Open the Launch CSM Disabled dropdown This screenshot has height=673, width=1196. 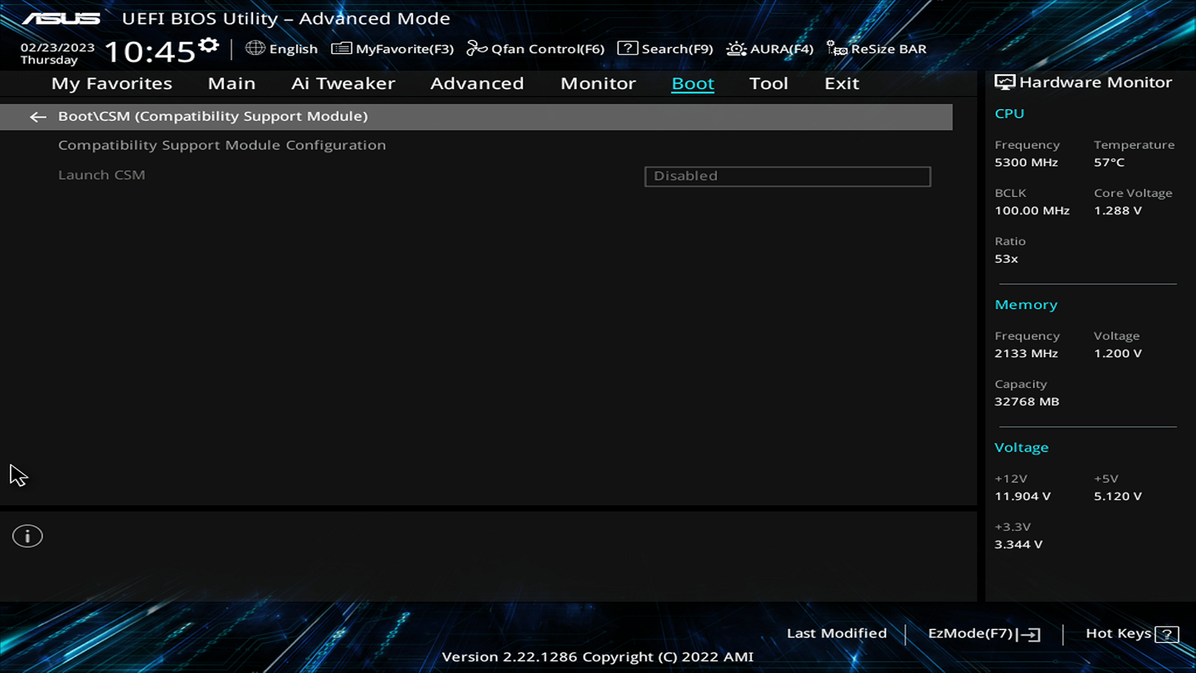click(787, 176)
